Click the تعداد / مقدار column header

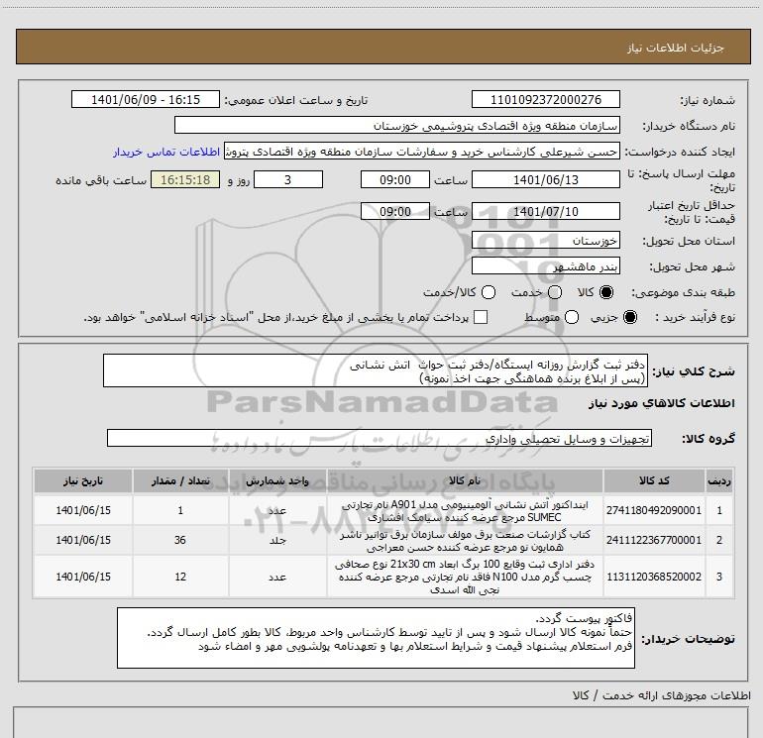click(180, 480)
